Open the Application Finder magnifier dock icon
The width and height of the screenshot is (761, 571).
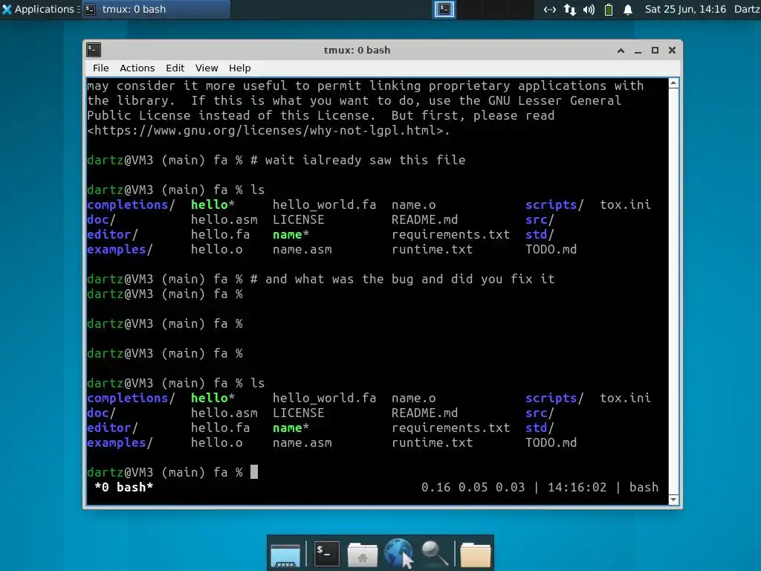point(434,553)
